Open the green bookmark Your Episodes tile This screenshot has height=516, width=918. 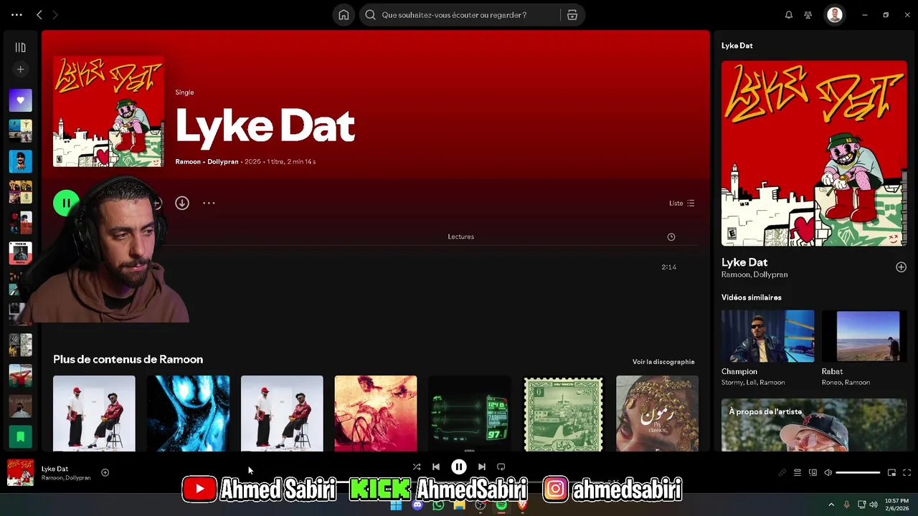click(x=20, y=436)
